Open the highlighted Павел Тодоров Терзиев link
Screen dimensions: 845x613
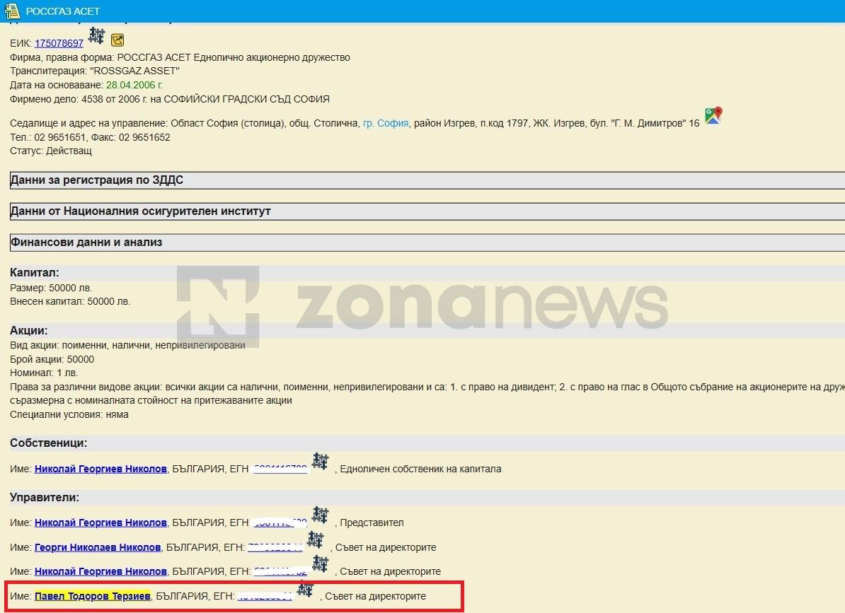click(92, 596)
